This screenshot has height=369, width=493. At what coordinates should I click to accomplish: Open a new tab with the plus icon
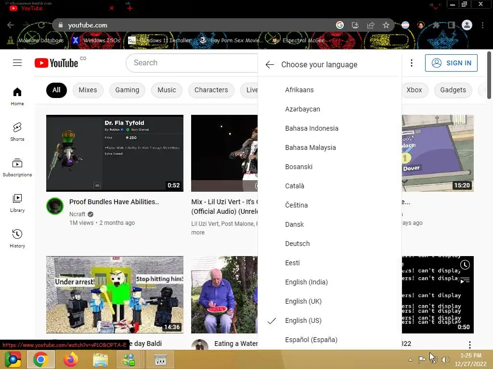click(130, 8)
